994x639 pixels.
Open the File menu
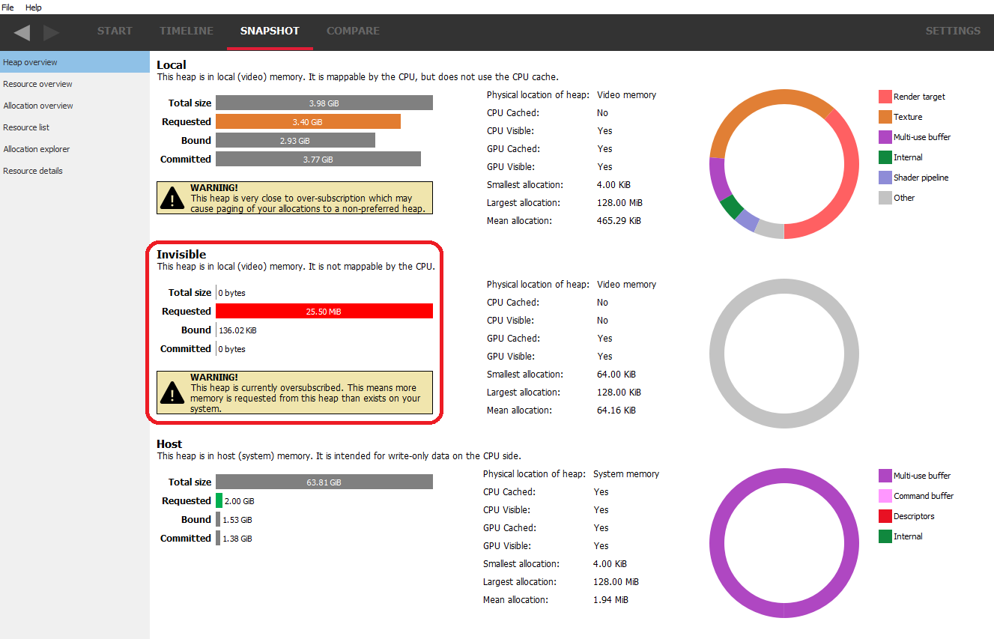click(x=7, y=7)
